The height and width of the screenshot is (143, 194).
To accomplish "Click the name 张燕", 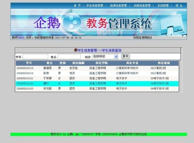I will point(46,73).
